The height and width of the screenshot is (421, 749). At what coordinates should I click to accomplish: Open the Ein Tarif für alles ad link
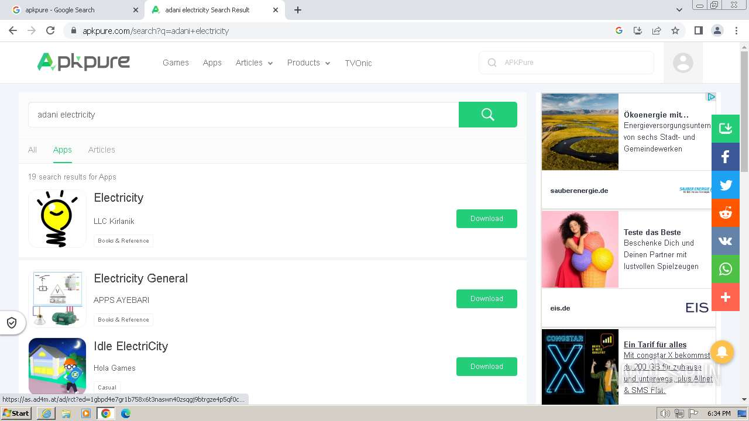(655, 344)
